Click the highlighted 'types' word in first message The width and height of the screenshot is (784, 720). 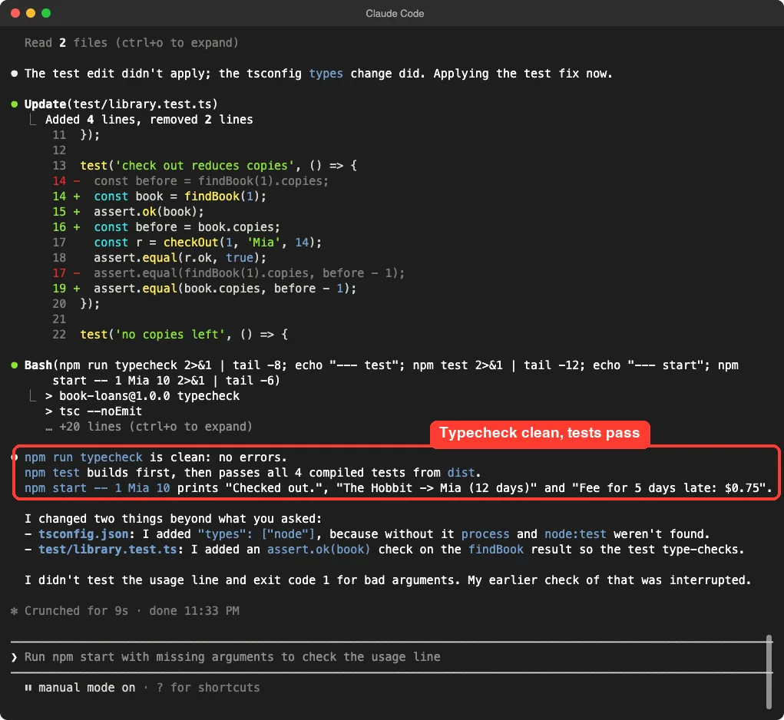326,74
